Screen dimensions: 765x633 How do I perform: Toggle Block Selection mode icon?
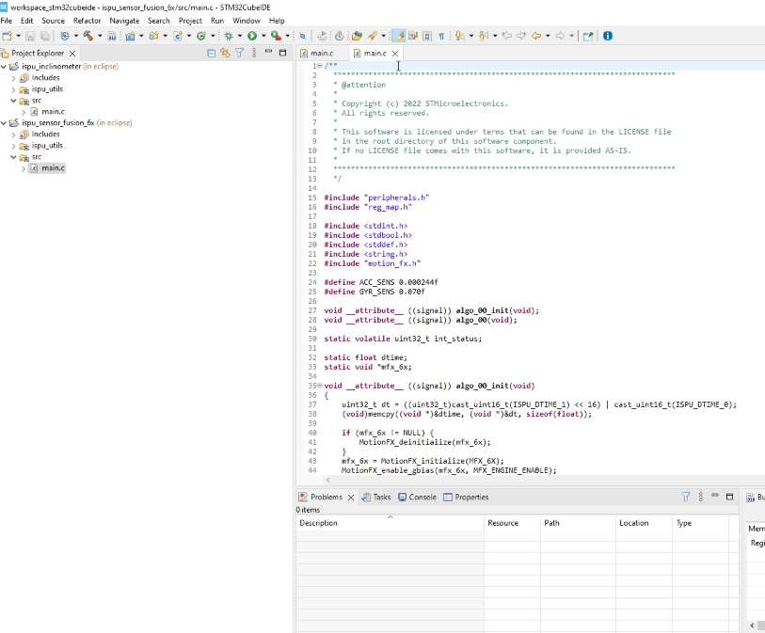click(427, 36)
